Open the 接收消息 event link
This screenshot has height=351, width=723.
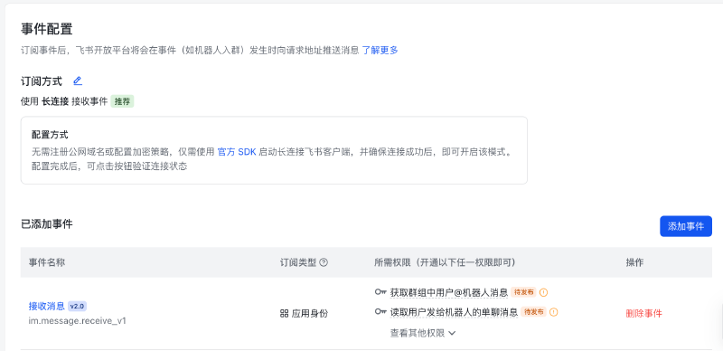coord(47,306)
